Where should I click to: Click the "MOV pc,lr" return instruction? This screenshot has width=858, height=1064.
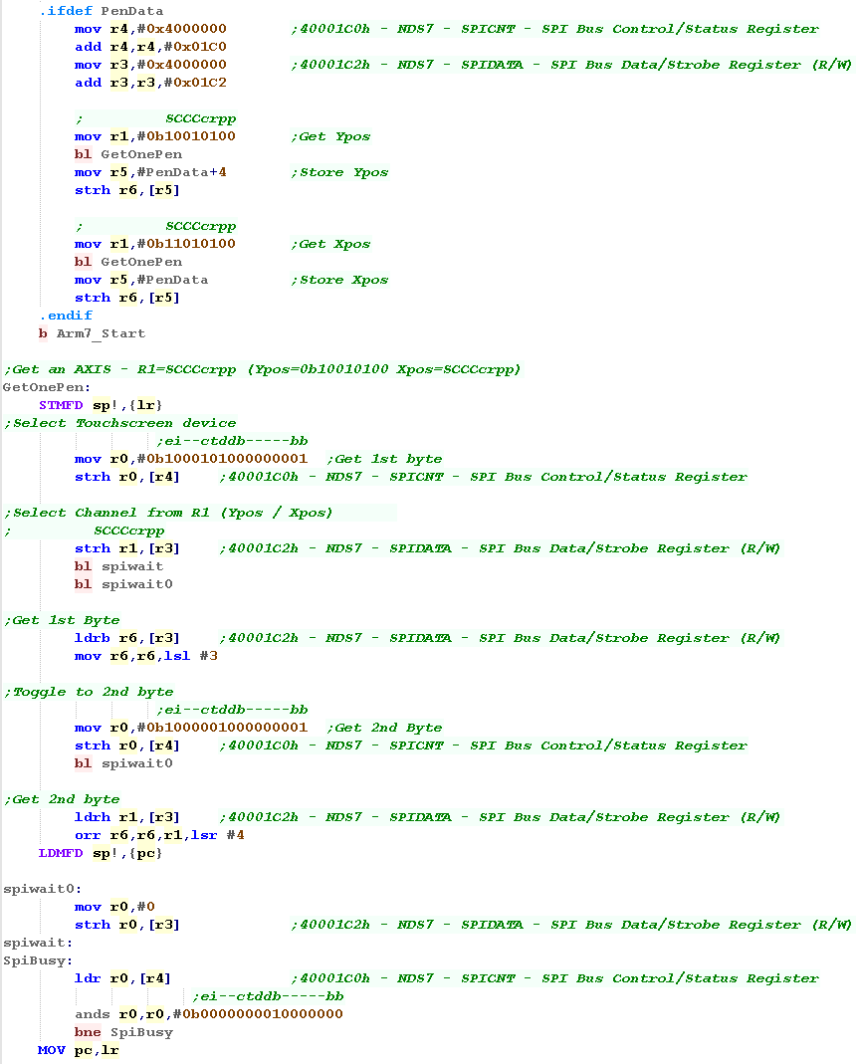[x=79, y=1050]
